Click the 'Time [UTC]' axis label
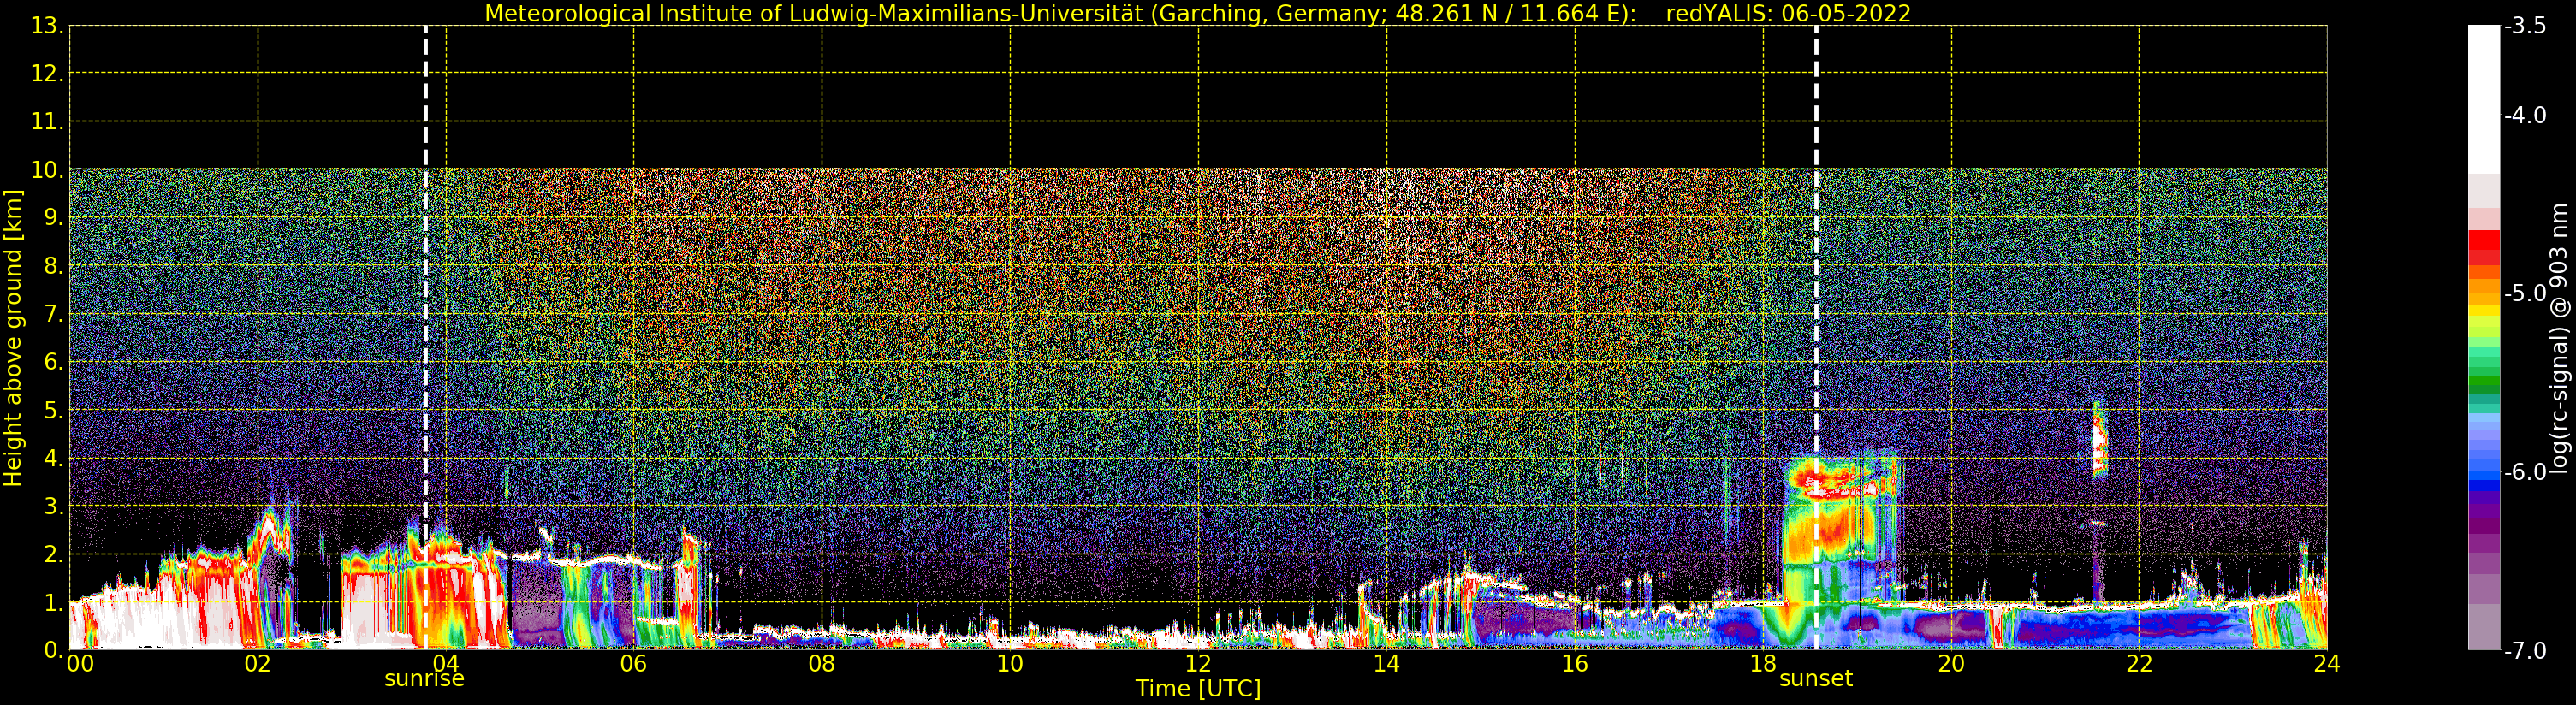The width and height of the screenshot is (2576, 705). click(x=1198, y=688)
